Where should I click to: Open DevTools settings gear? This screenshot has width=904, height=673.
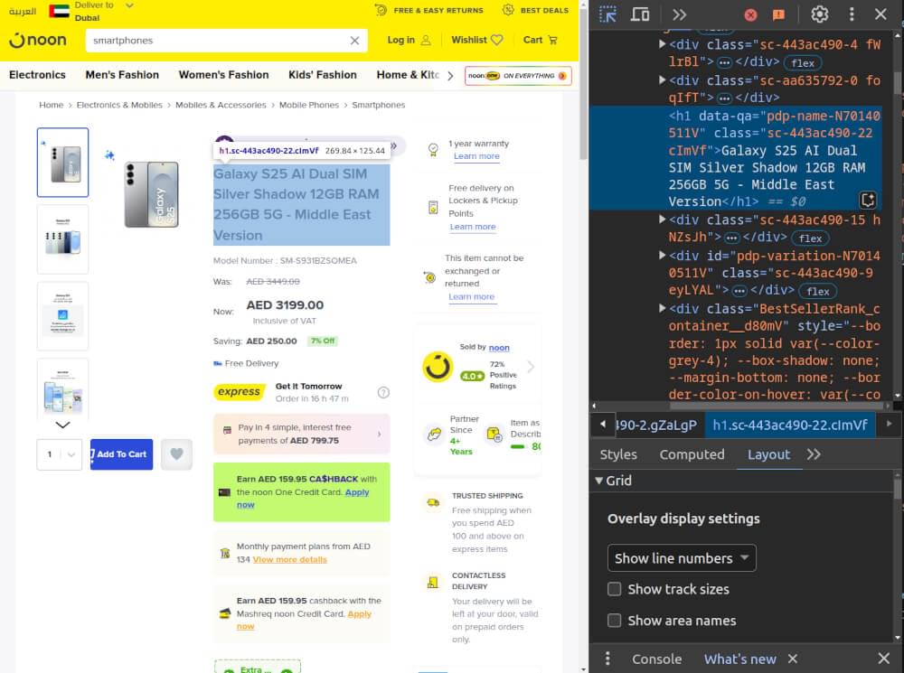pos(819,14)
